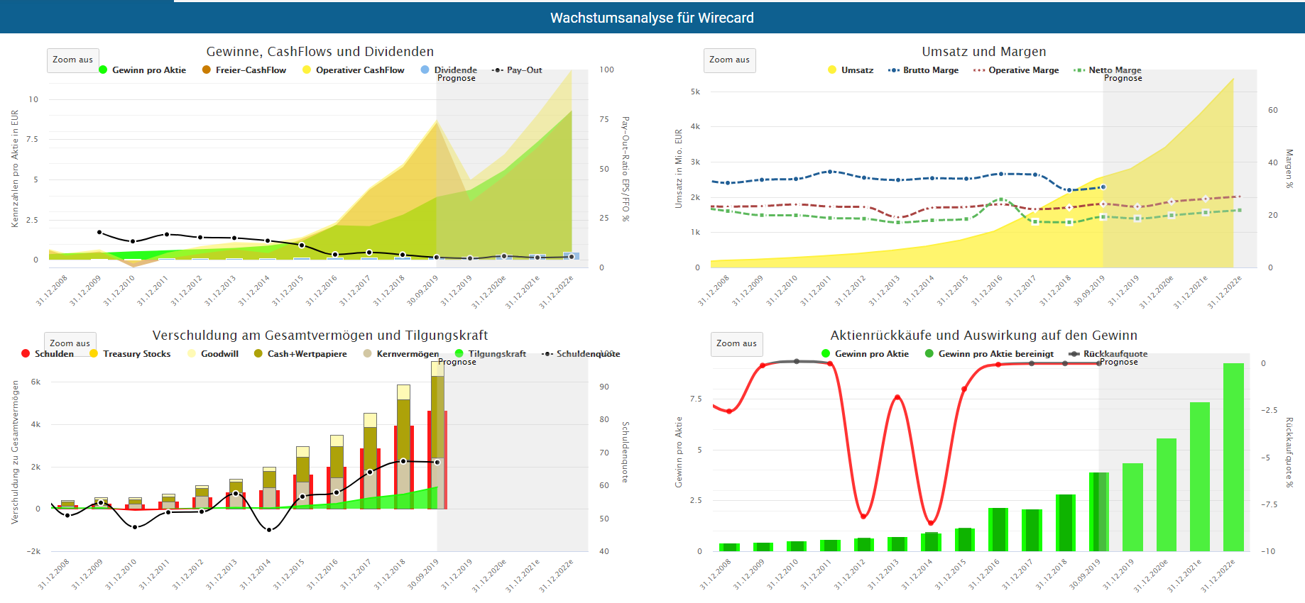Toggle Cash+Wertpapiere legend entry

pos(307,354)
